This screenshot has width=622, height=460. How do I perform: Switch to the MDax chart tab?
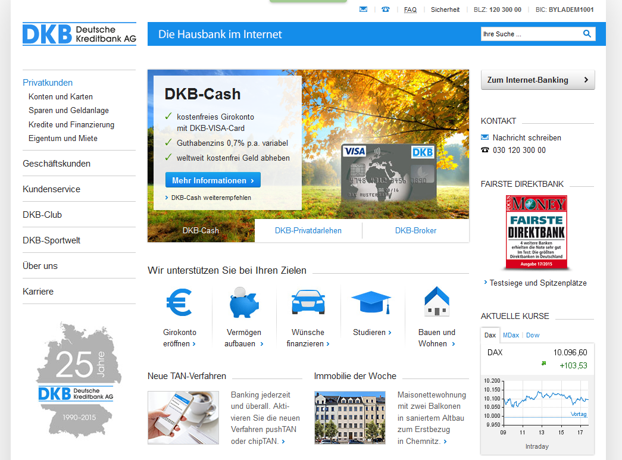click(x=511, y=335)
